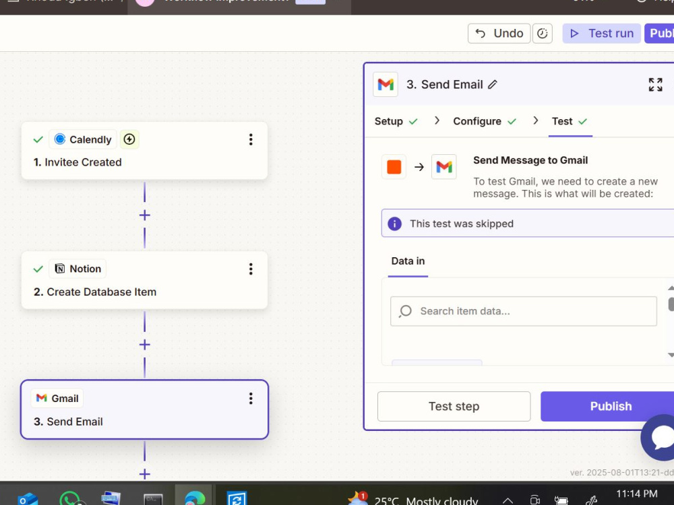The width and height of the screenshot is (674, 505).
Task: Click Gmail icon in panel header
Action: (386, 85)
